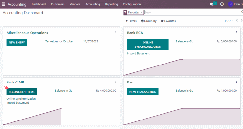This screenshot has width=243, height=129.
Task: Click the John user avatar
Action: tap(231, 4)
